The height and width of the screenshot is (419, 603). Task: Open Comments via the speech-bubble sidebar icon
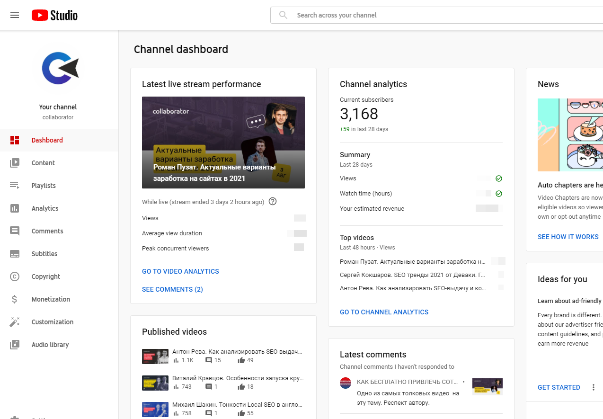pyautogui.click(x=15, y=231)
